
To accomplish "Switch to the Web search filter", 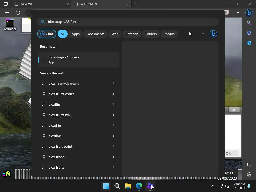I will tap(115, 34).
